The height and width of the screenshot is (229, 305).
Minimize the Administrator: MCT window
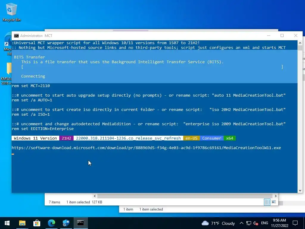pos(269,36)
